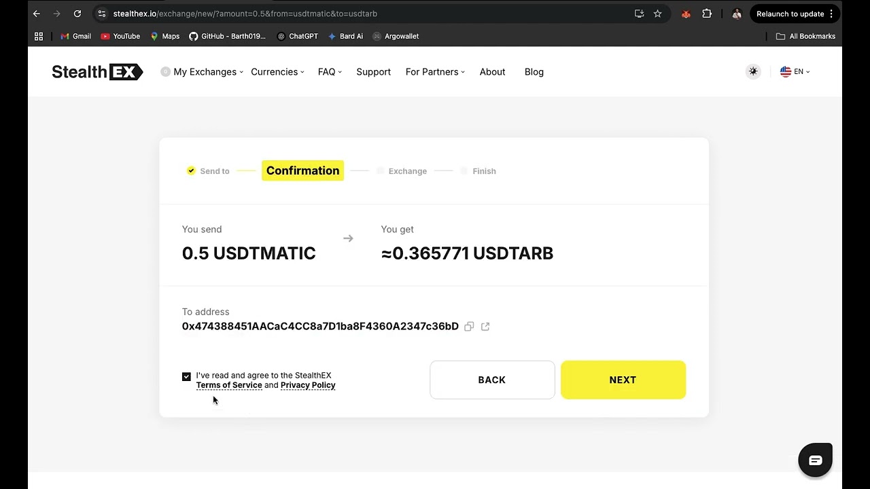Expand the FAQ menu
This screenshot has height=489, width=870.
point(330,72)
